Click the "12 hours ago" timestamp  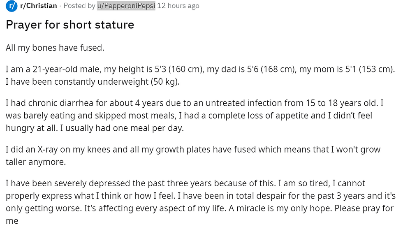[178, 6]
